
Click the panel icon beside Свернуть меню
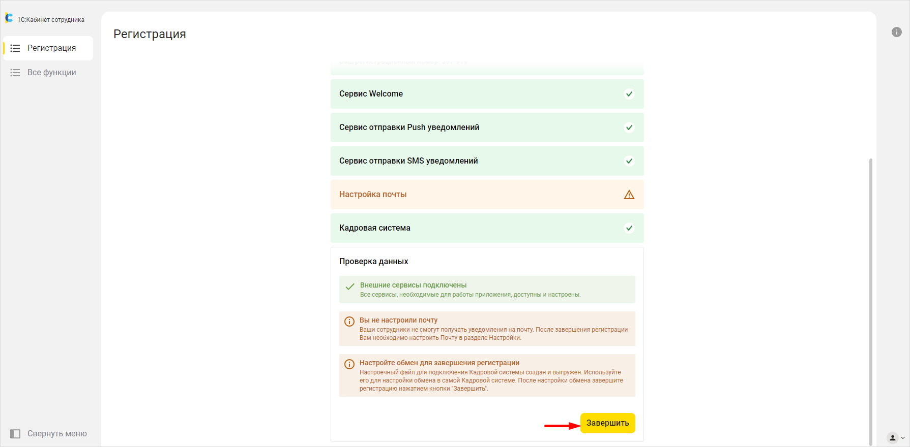click(15, 434)
